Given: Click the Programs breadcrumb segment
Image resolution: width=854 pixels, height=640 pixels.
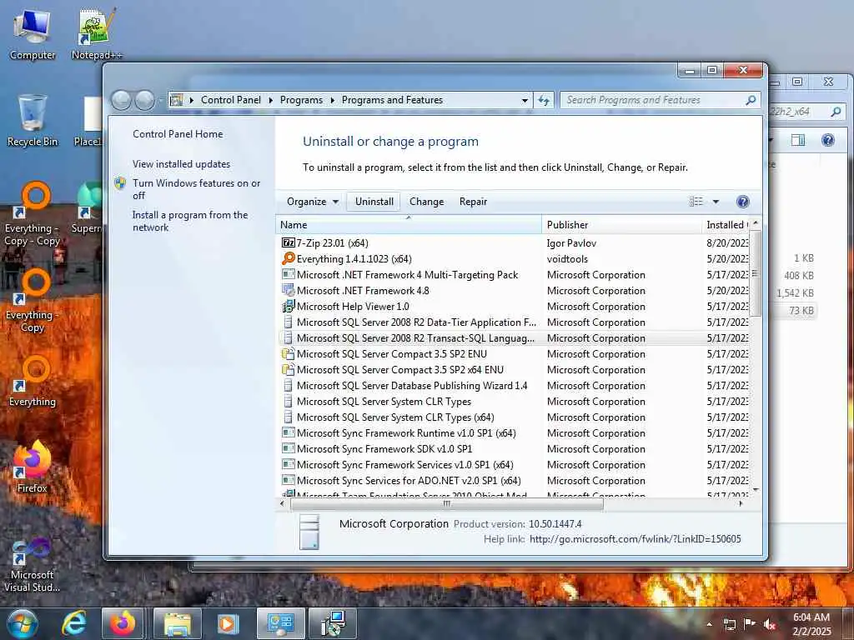Looking at the screenshot, I should (x=301, y=100).
